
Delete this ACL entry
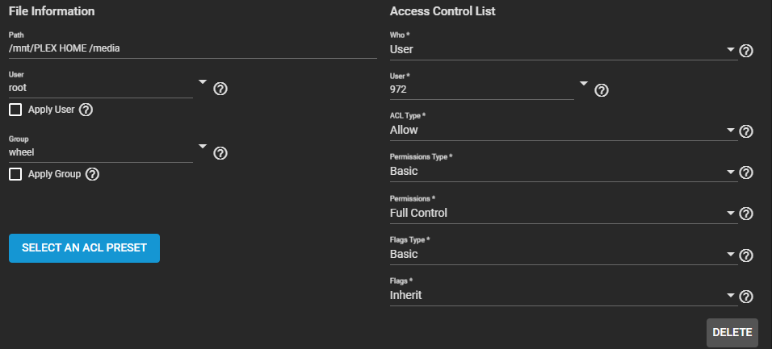pos(732,333)
